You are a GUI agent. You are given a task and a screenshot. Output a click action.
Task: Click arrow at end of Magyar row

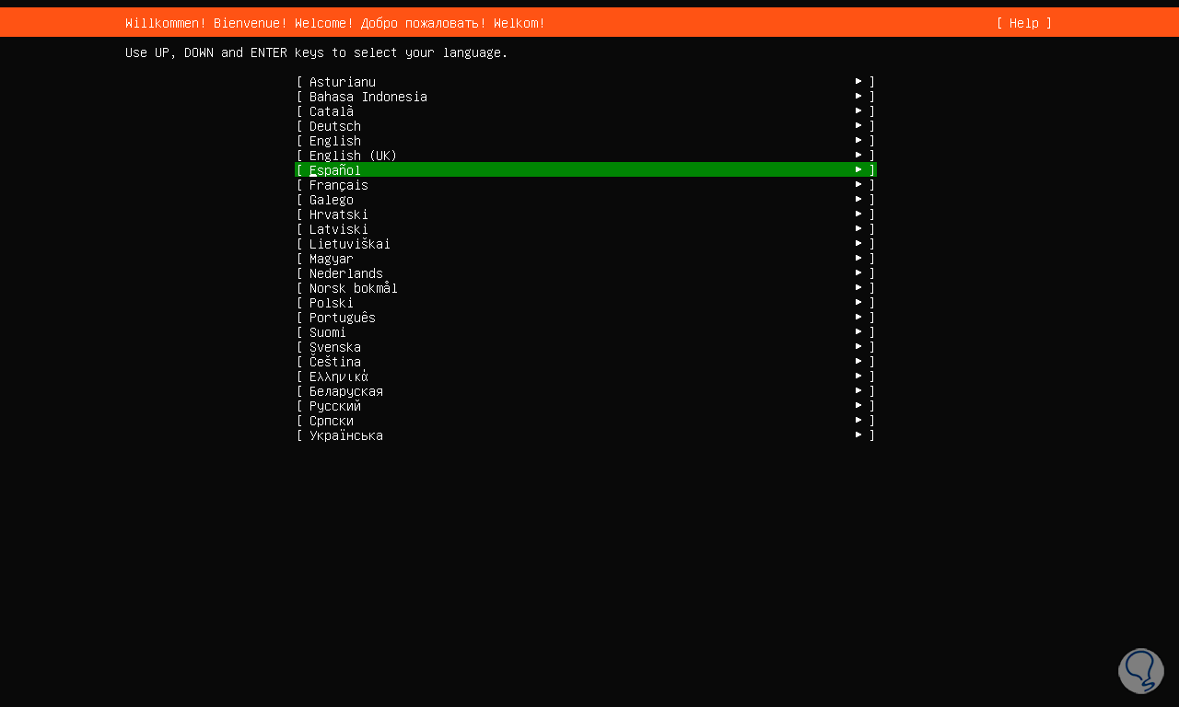858,258
